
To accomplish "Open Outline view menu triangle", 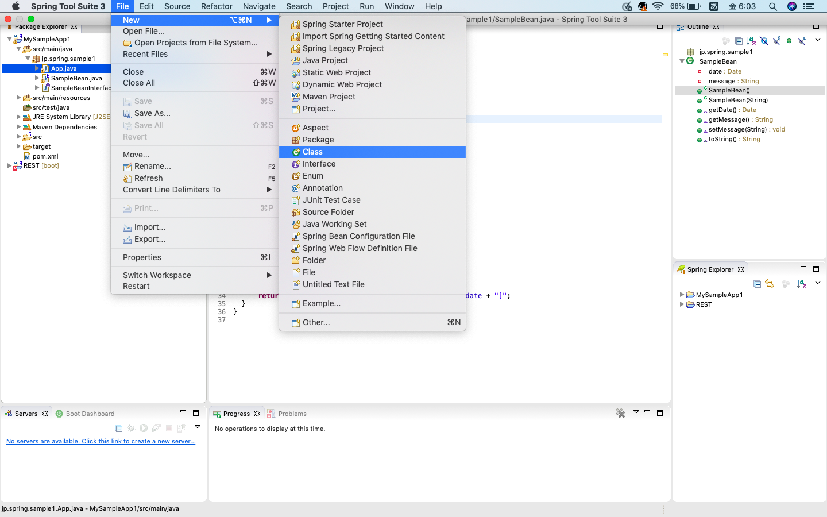I will pos(818,40).
